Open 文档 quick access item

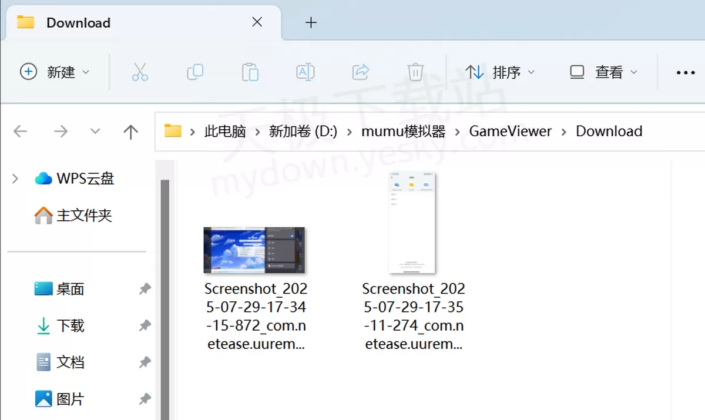click(60, 362)
